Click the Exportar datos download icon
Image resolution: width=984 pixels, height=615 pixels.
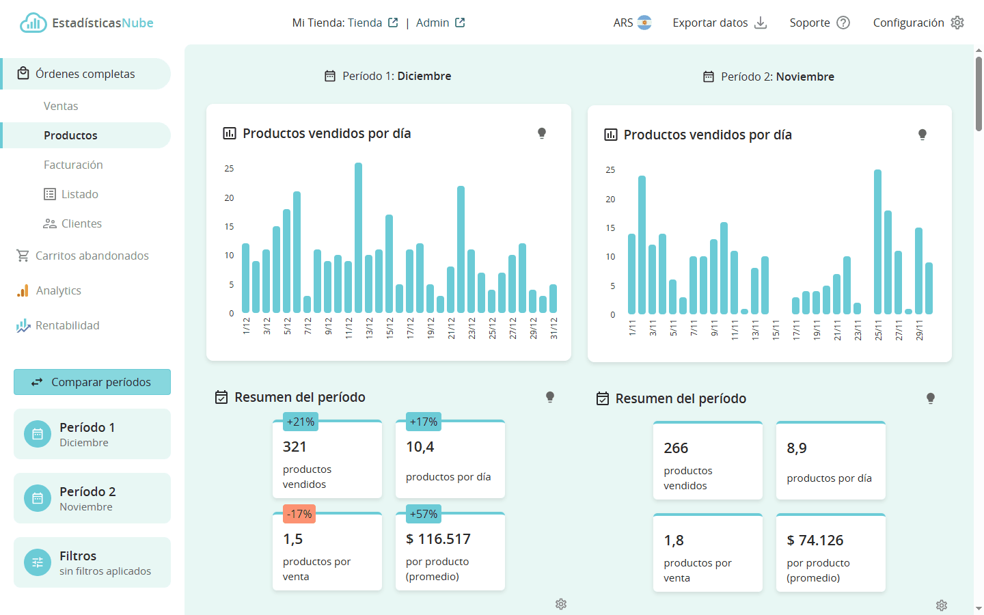pyautogui.click(x=761, y=23)
